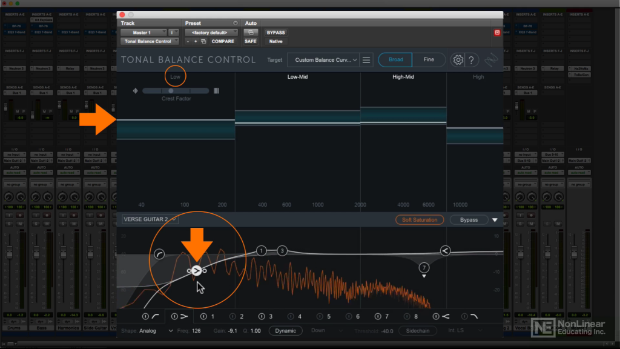Select the high shelf band shape icon in band row
Image resolution: width=620 pixels, height=349 pixels.
(x=446, y=316)
